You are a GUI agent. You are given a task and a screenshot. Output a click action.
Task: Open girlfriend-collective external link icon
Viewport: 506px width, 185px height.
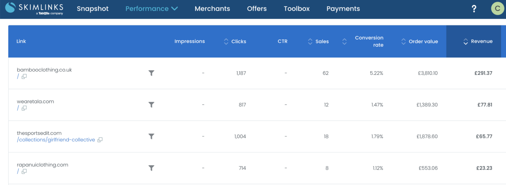[x=100, y=140]
